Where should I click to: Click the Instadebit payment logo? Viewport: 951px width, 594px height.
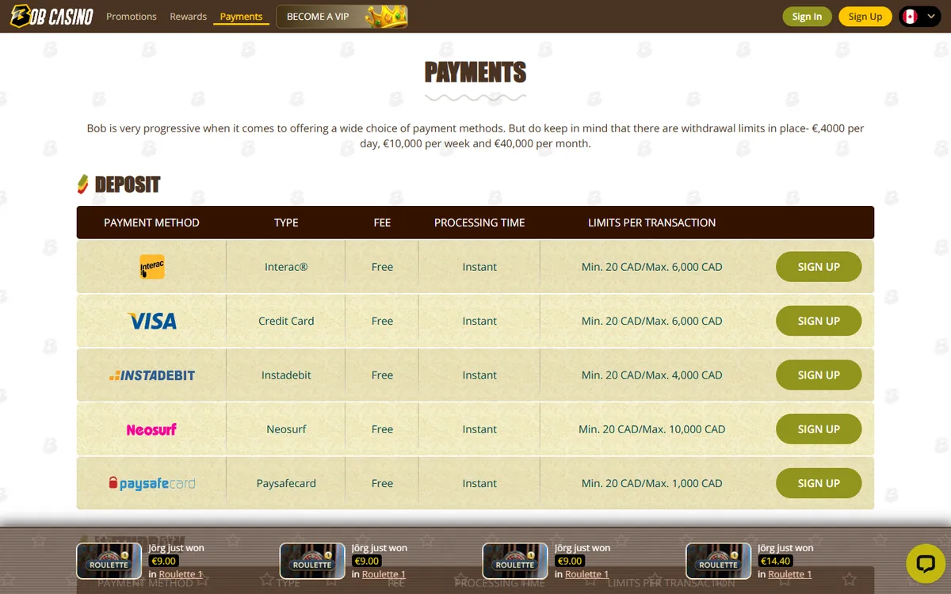coord(151,375)
